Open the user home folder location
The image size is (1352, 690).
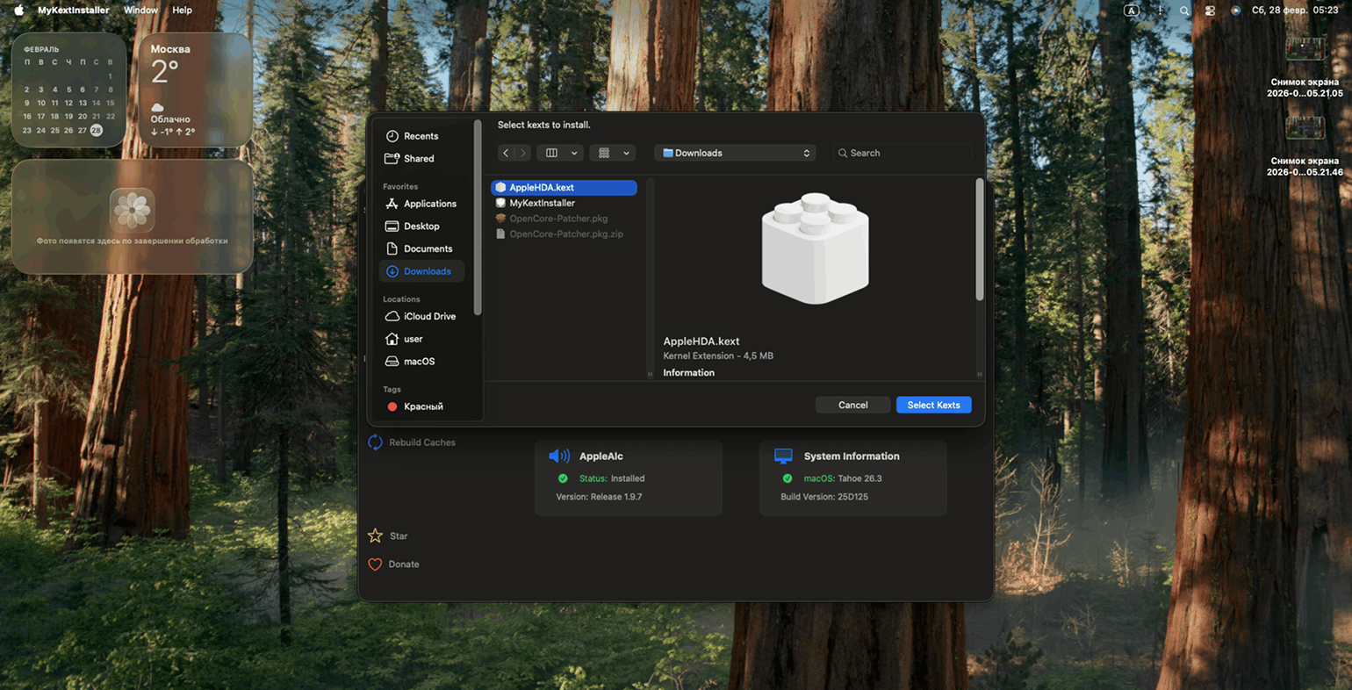pyautogui.click(x=421, y=339)
